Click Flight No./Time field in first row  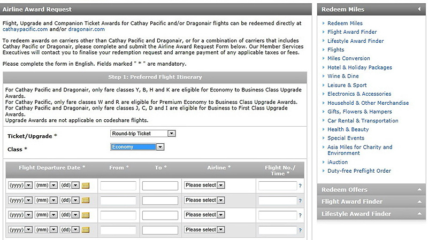[x=278, y=185]
